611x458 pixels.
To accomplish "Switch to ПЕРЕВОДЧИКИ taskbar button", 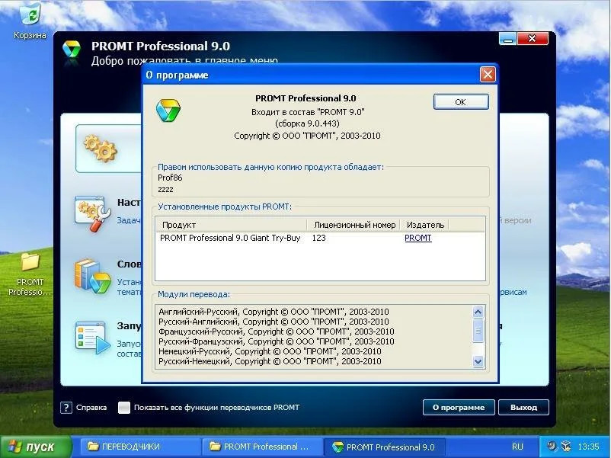I will click(x=140, y=447).
